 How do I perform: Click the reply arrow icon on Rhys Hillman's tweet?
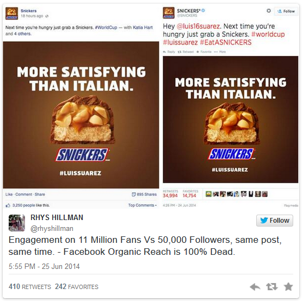point(255,287)
